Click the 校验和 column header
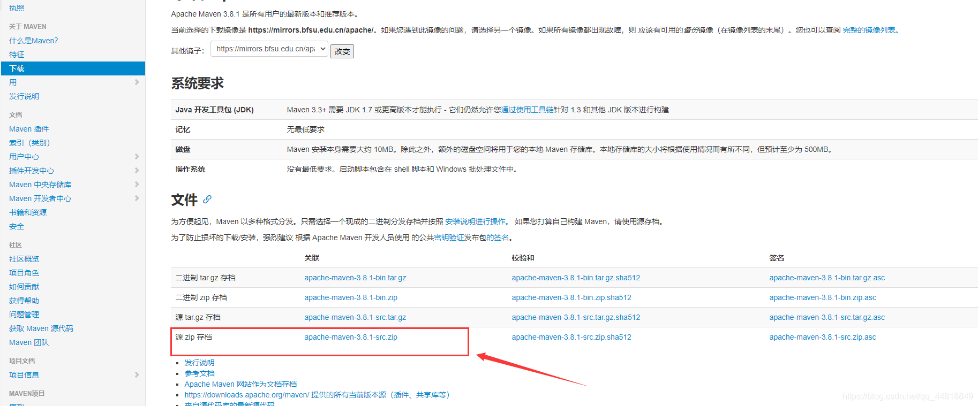This screenshot has height=406, width=978. (x=523, y=258)
